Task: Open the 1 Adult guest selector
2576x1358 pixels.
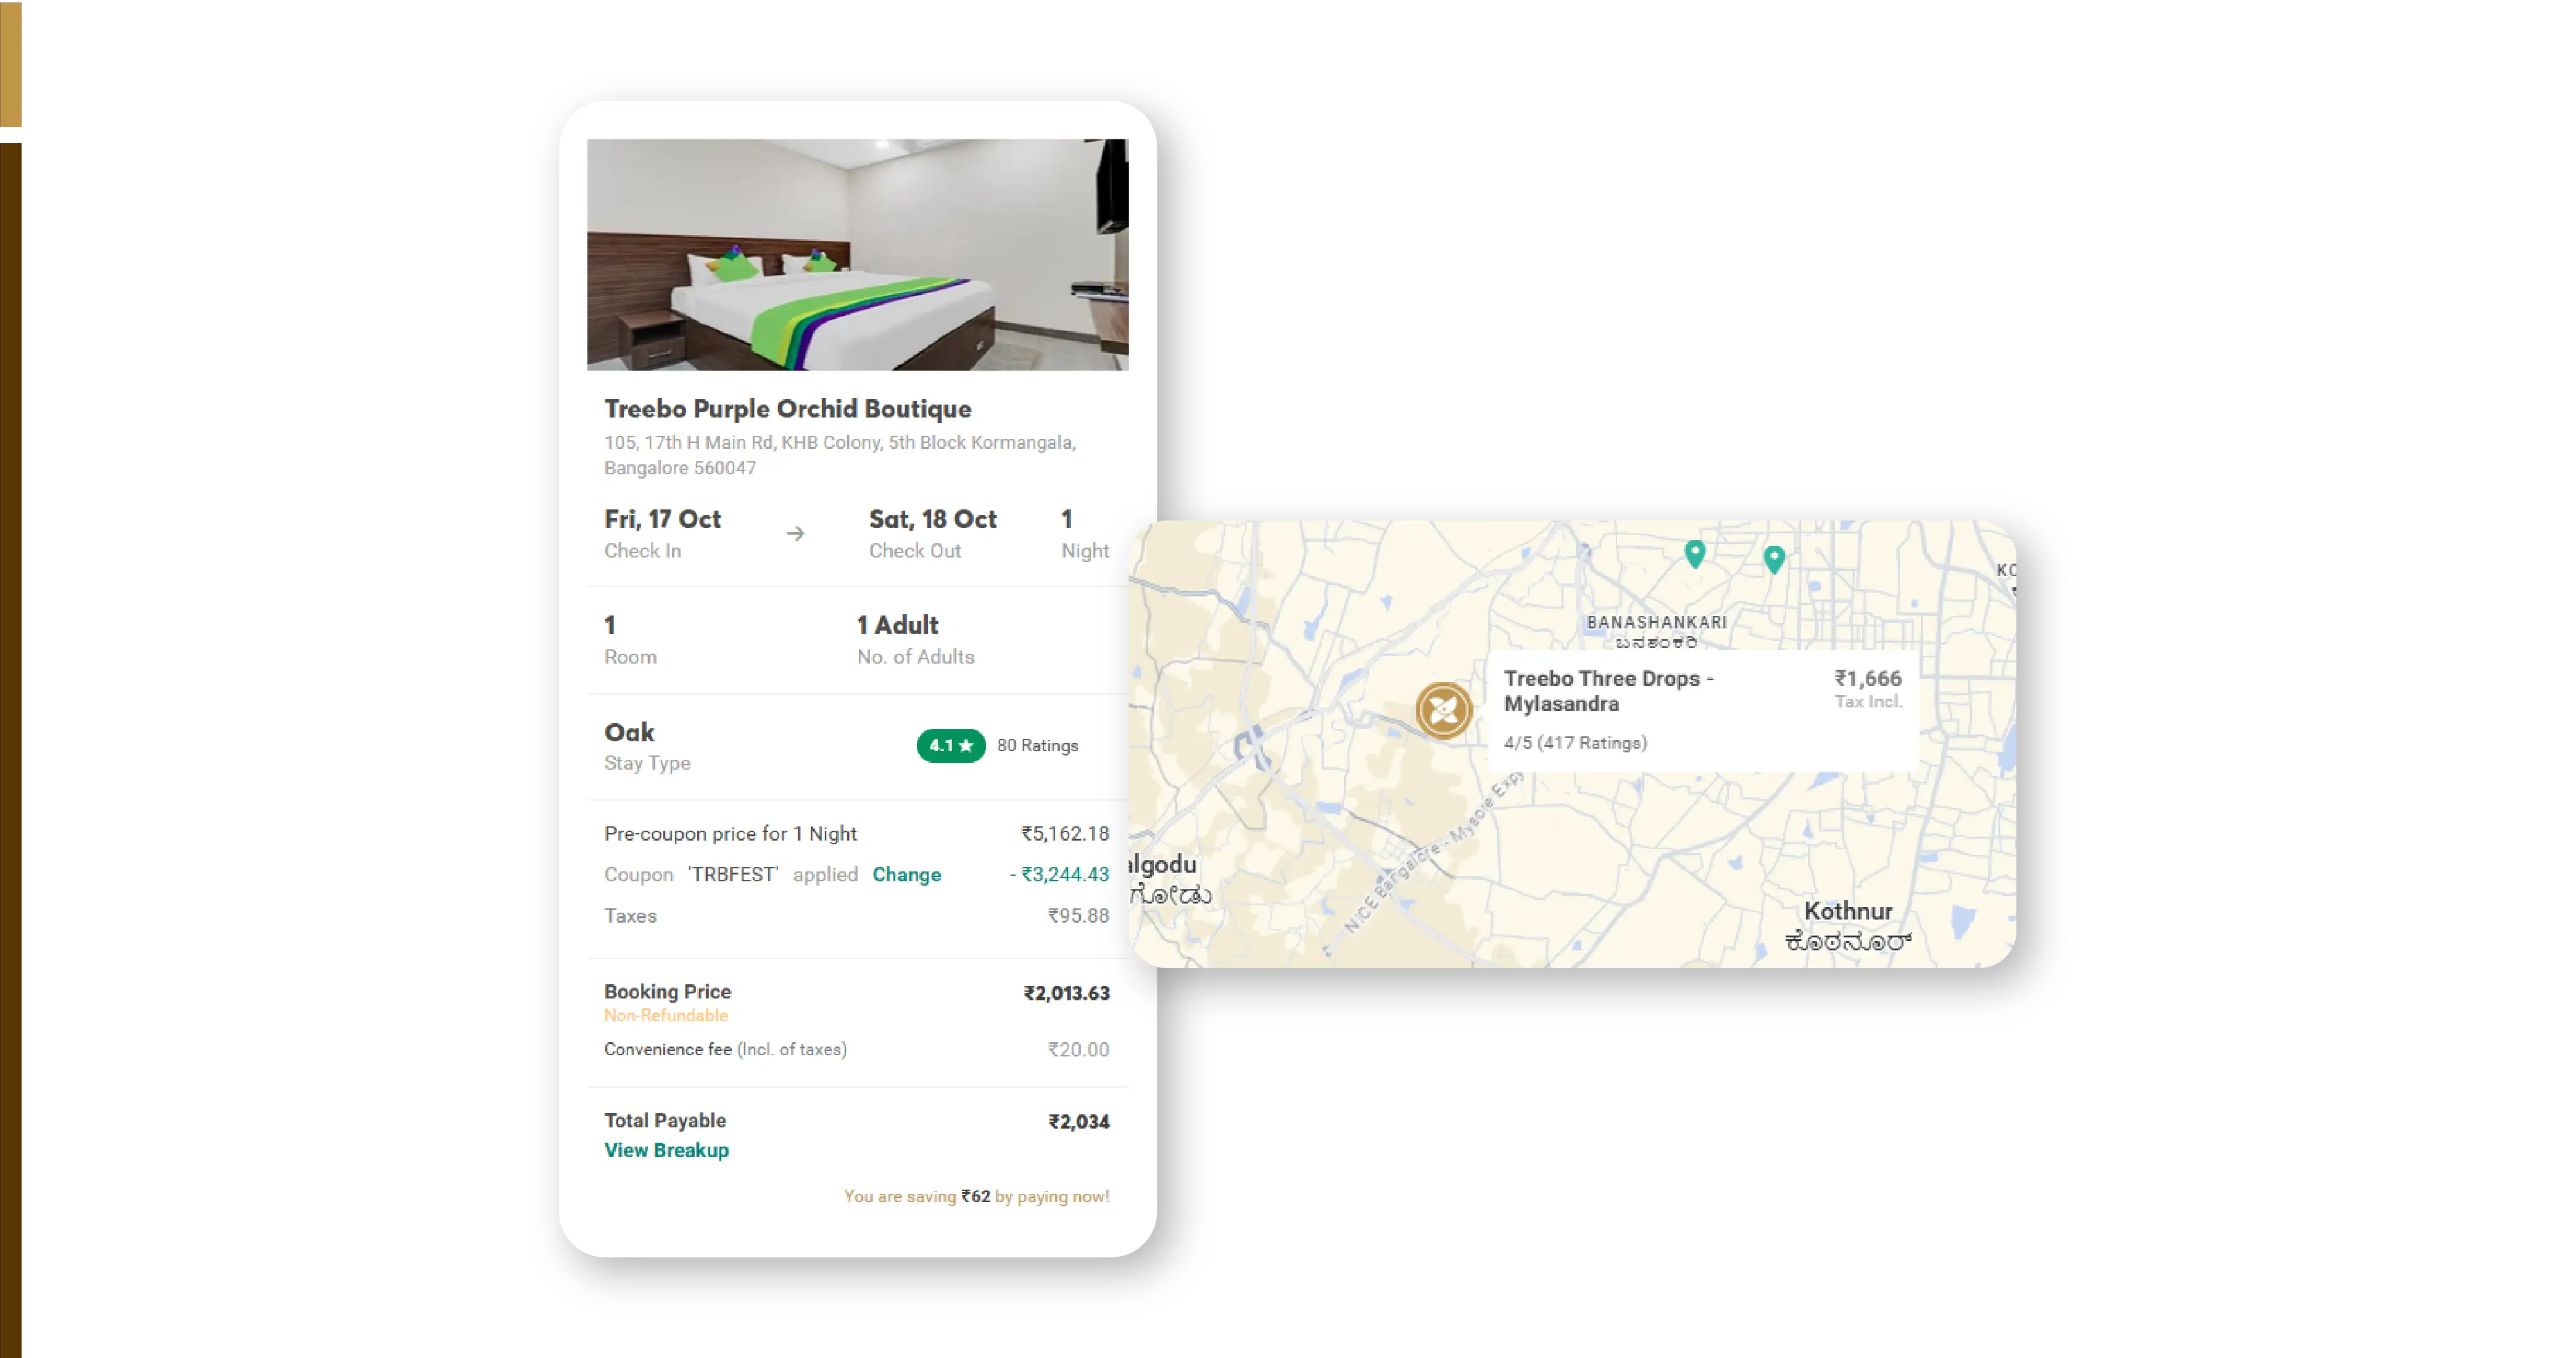Action: click(x=915, y=640)
